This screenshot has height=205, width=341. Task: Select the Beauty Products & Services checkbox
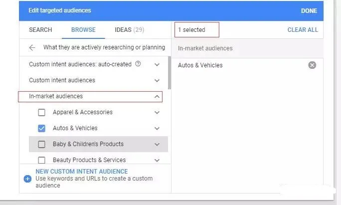[41, 160]
